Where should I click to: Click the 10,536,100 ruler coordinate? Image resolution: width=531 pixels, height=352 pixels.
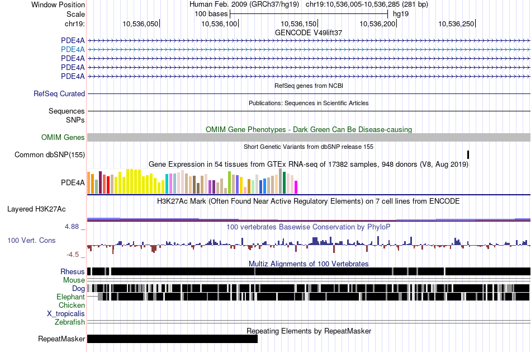[x=219, y=24]
